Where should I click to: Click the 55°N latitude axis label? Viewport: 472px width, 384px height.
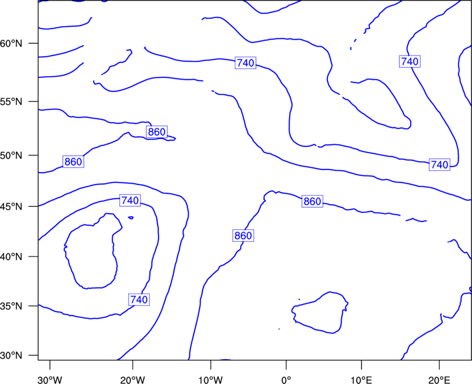coord(11,102)
